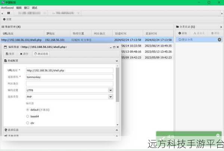Viewport: 224px width, 151px height.
Task: Expand the 请求信息 section
Action: click(117, 130)
